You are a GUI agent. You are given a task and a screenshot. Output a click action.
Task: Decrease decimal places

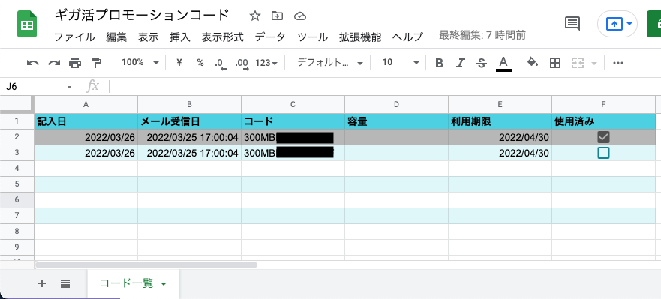pos(221,64)
